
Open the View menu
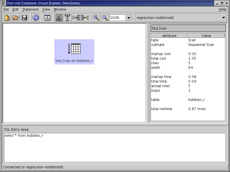click(x=46, y=9)
